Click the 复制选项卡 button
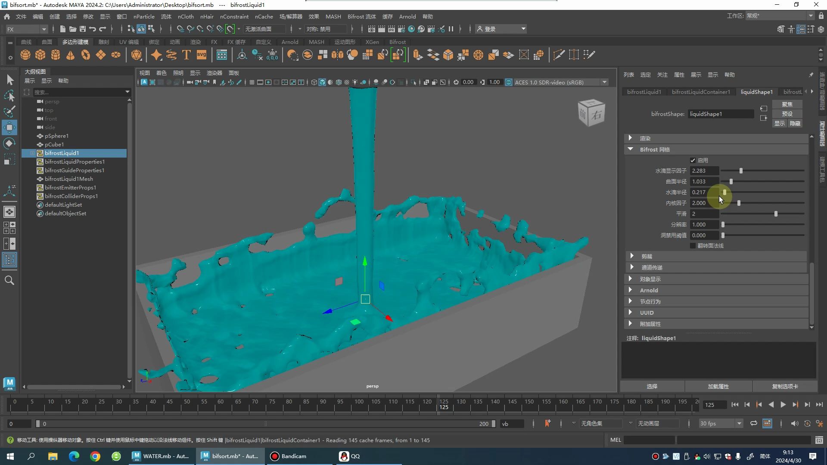 [x=784, y=387]
